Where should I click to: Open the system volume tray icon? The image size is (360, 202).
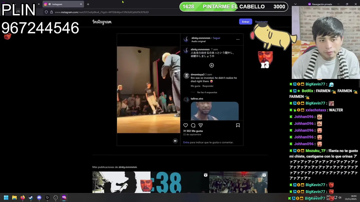pos(340,198)
